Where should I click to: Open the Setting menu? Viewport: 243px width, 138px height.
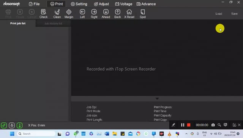coord(79,4)
